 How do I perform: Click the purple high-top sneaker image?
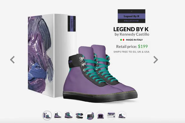[100, 74]
